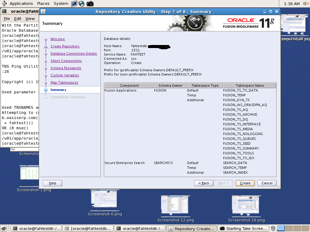Open the Database Connection Details link
310x232 pixels.
pos(74,53)
